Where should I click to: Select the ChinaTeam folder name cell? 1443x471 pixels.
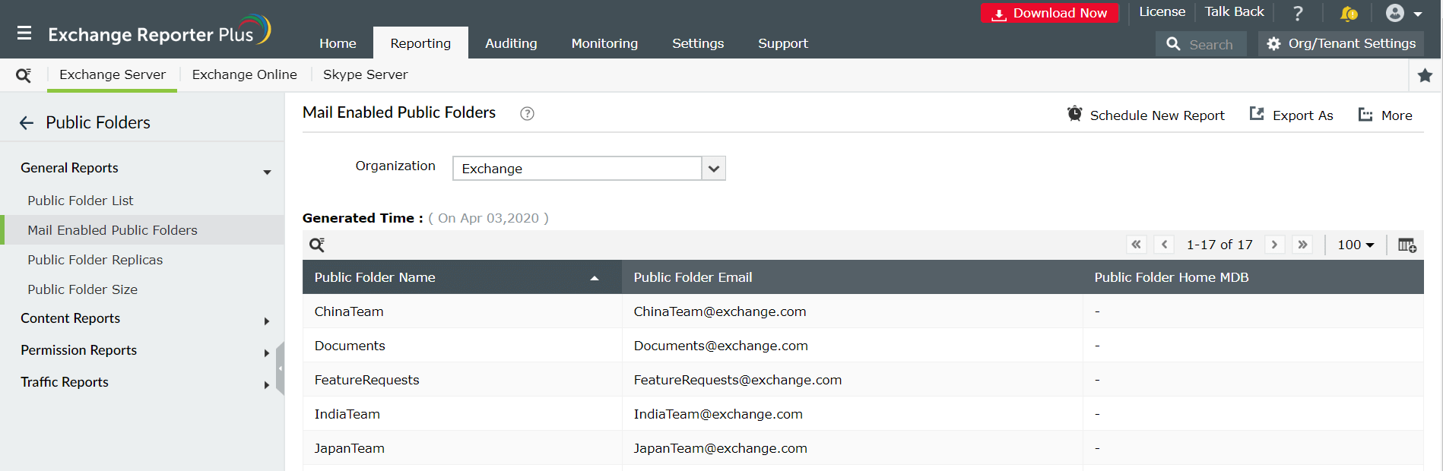pyautogui.click(x=462, y=311)
